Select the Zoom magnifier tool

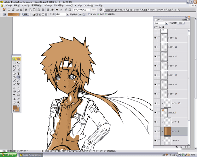tap(19, 102)
